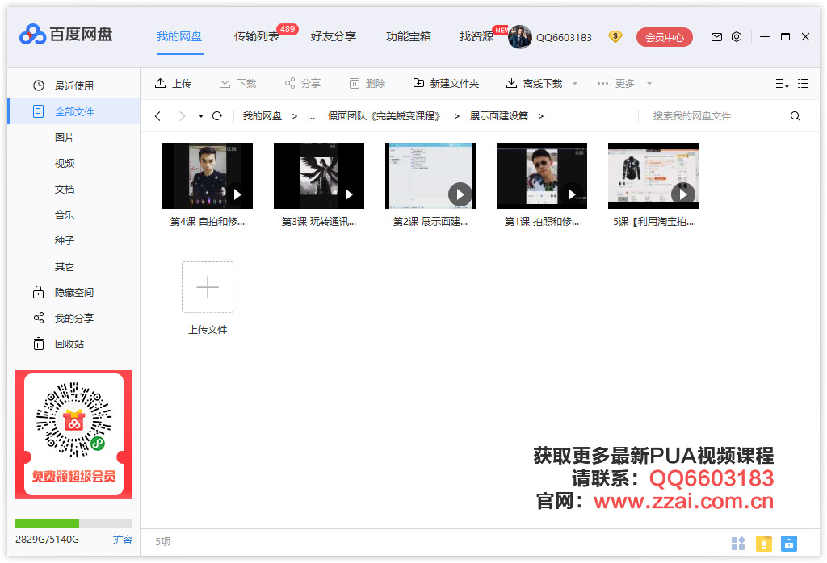Click the storage usage bar
This screenshot has width=827, height=563.
73,523
